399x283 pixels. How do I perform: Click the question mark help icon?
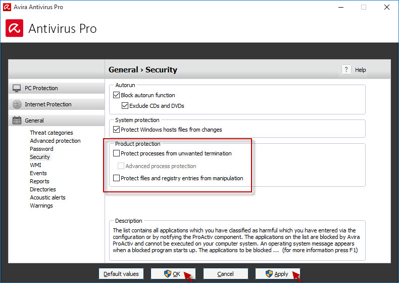[x=346, y=69]
